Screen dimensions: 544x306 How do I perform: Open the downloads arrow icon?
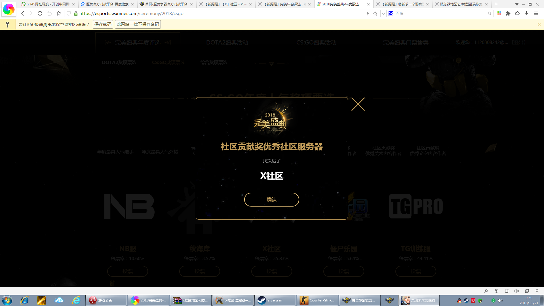point(526,13)
